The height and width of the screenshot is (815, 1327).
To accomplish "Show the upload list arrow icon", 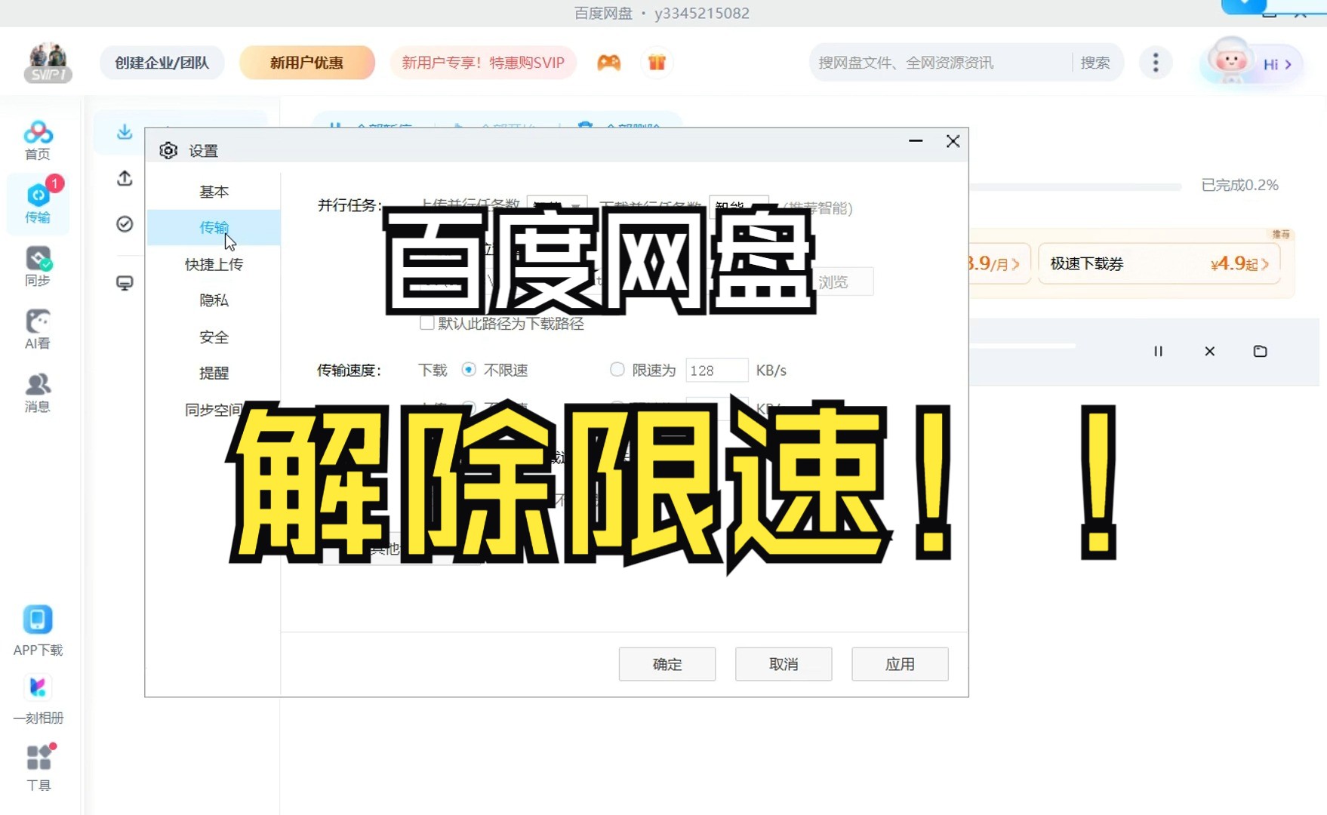I will point(125,178).
